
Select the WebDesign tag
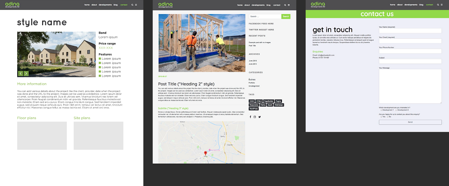click(279, 105)
